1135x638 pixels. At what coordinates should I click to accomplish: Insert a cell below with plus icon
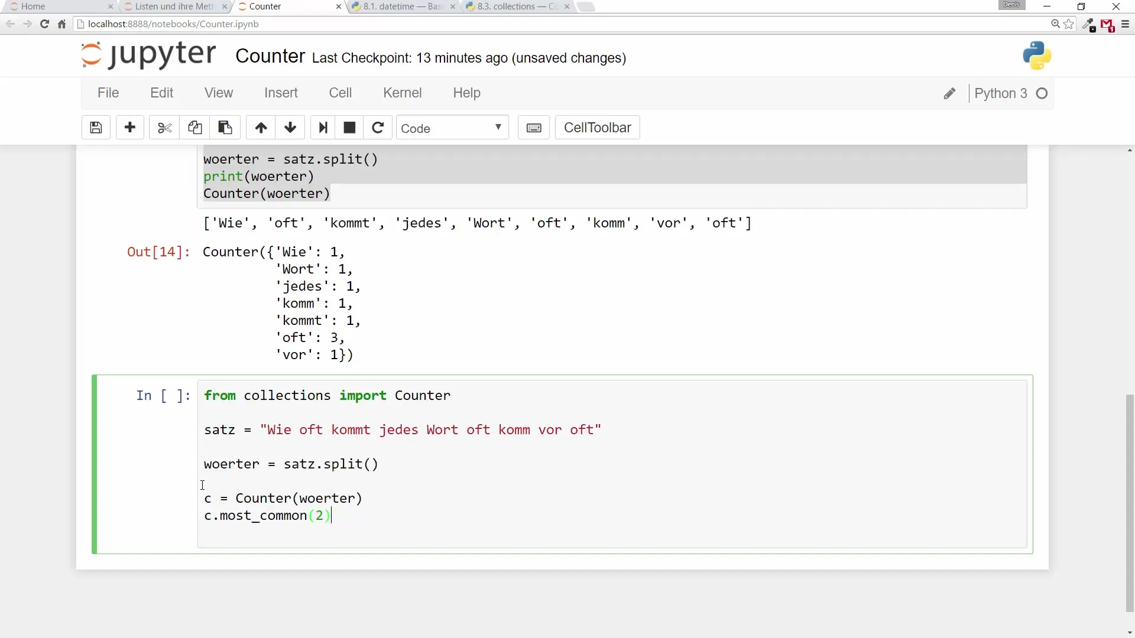(x=130, y=128)
